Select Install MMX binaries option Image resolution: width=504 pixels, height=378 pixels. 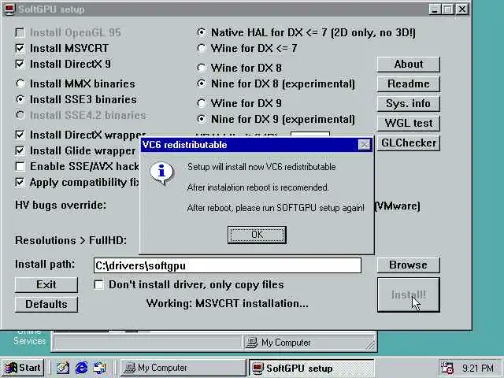(x=20, y=83)
